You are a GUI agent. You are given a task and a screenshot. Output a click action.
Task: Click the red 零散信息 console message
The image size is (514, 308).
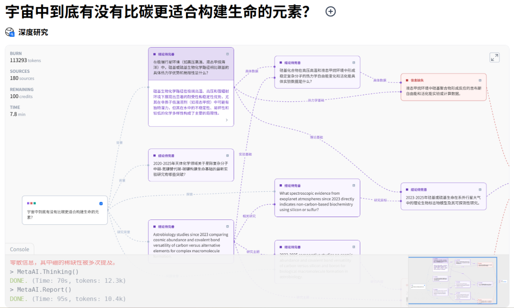point(63,263)
